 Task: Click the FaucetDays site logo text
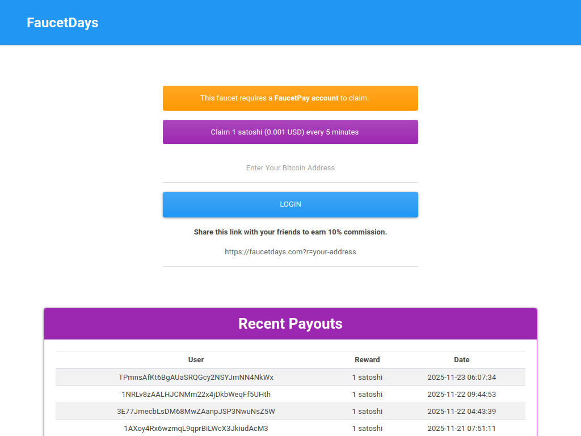(62, 23)
